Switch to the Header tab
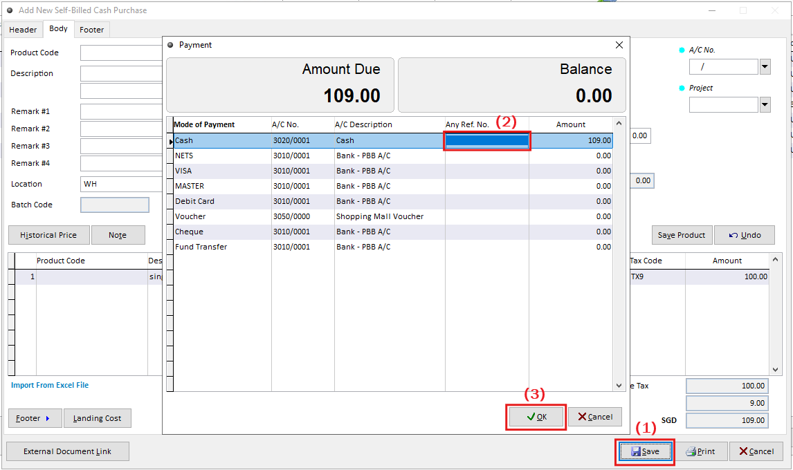 (x=23, y=30)
